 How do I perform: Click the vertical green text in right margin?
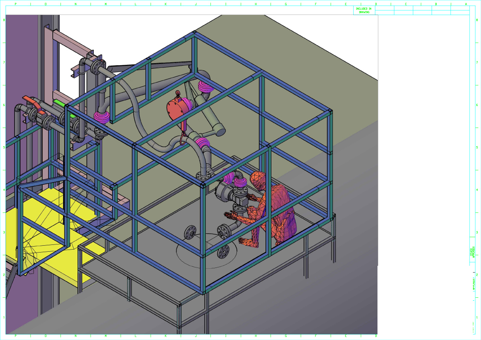coord(472,253)
